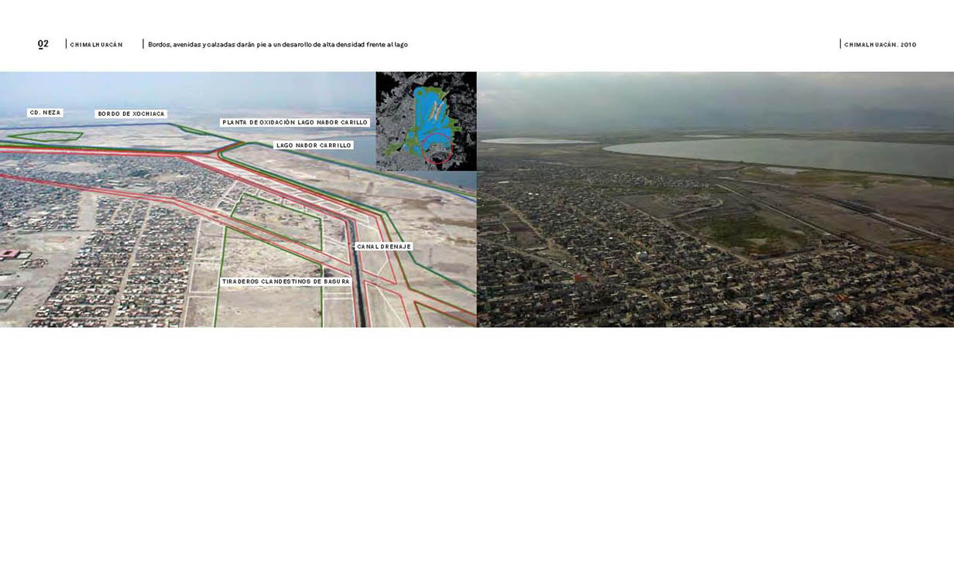
Task: Select the CHIMALHUACÁN header label at left
Action: coord(96,45)
